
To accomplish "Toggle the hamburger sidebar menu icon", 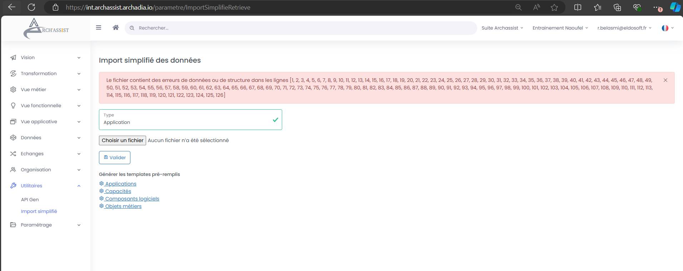I will pyautogui.click(x=99, y=28).
